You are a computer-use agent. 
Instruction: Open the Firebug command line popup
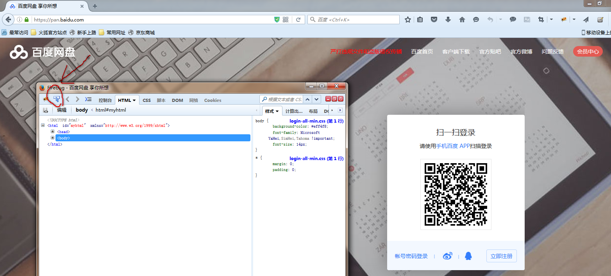tap(88, 100)
